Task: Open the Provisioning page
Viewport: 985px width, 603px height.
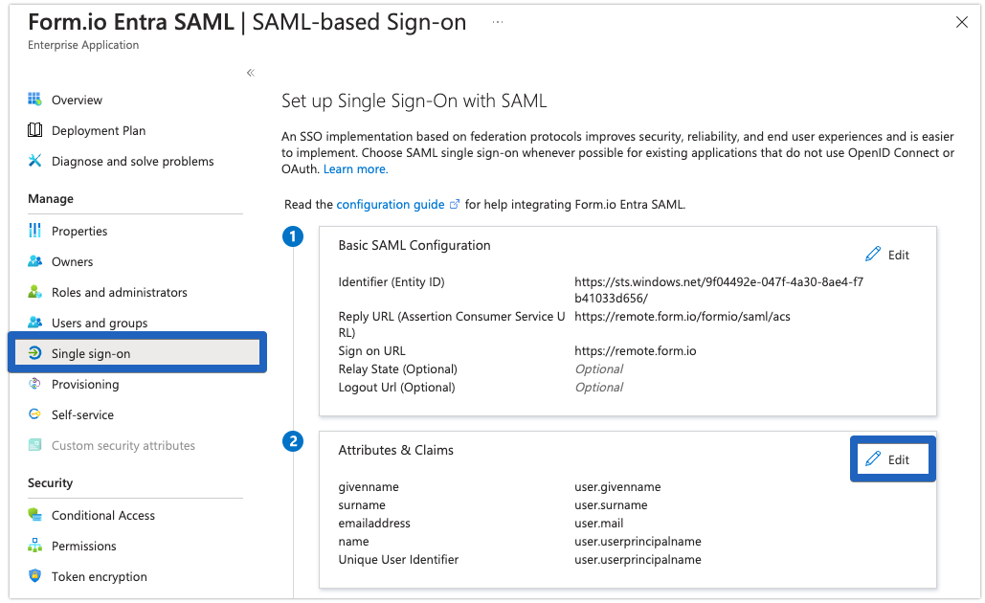Action: coord(85,385)
